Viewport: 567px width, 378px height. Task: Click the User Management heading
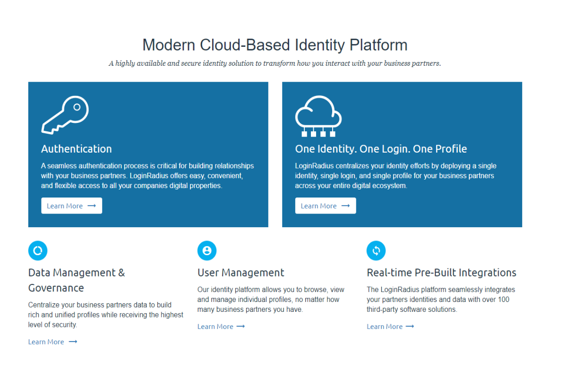(x=241, y=273)
